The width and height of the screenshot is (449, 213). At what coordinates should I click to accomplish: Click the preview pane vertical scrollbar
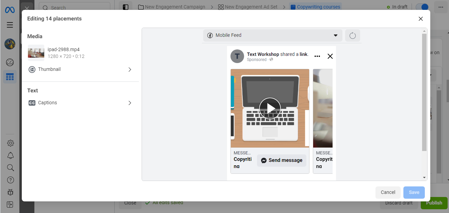[x=424, y=92]
